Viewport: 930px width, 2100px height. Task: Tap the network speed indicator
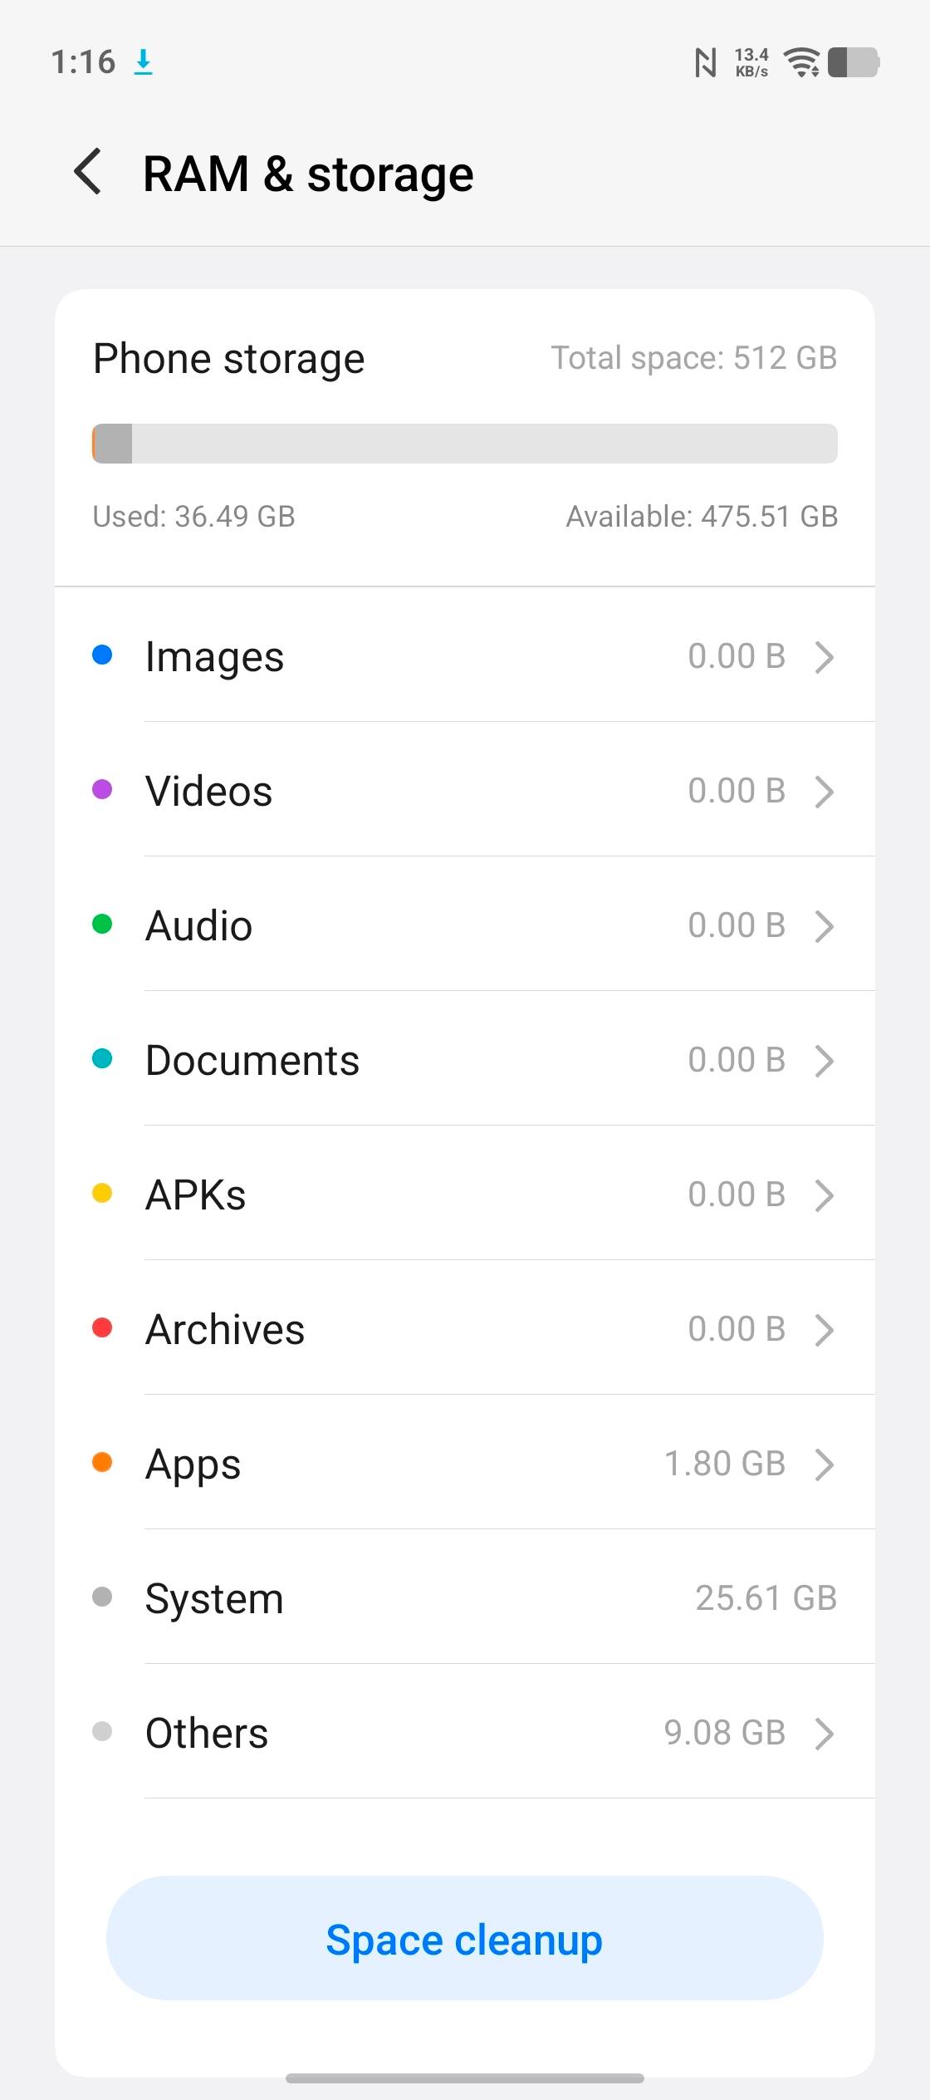point(751,62)
